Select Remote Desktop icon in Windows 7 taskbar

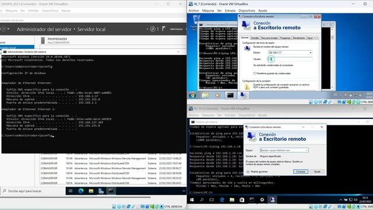click(x=243, y=95)
